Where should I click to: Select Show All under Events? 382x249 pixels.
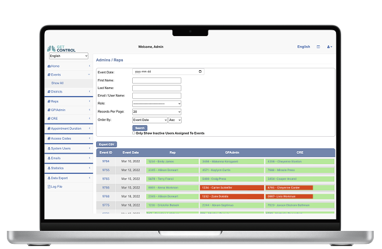pos(57,83)
